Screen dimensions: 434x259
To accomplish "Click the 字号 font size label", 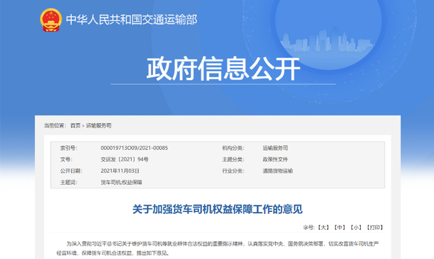I will pos(309,227).
